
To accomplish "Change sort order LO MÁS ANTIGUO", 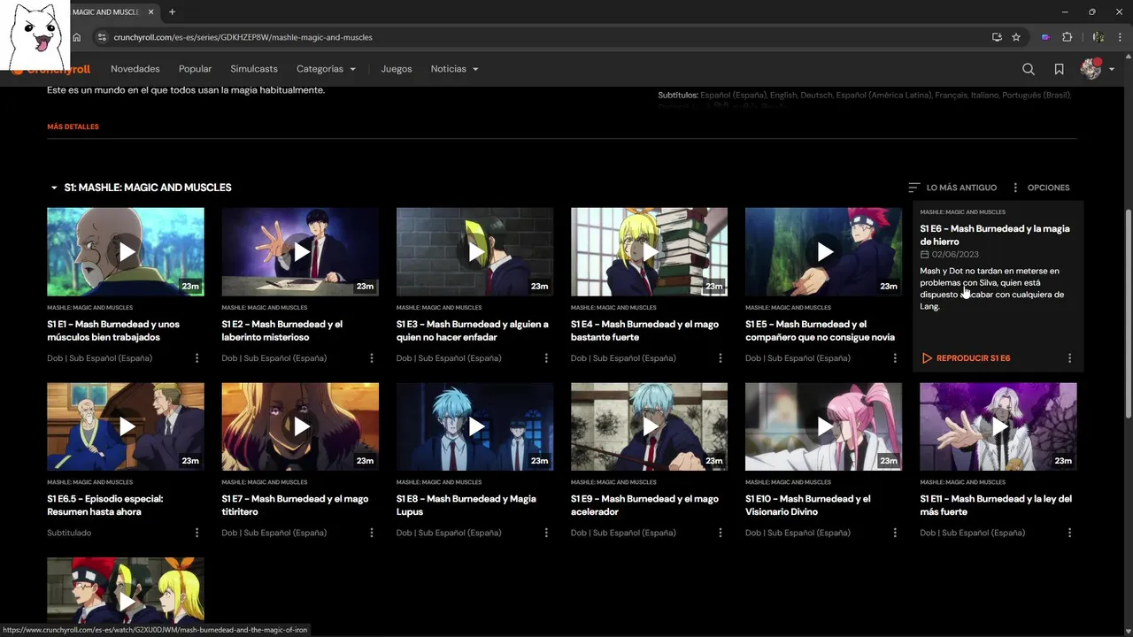I will (x=952, y=188).
